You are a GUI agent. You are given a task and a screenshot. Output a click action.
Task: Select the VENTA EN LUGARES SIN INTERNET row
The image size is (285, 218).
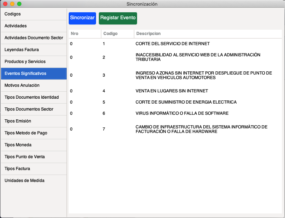click(x=172, y=91)
